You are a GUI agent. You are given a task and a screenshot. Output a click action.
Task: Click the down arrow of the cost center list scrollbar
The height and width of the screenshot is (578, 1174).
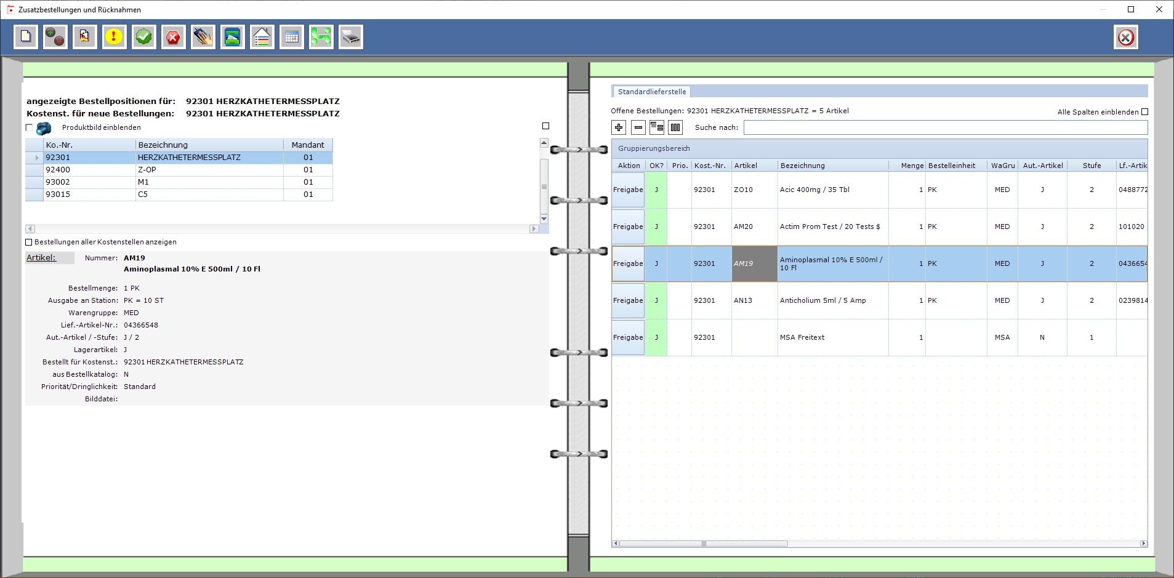click(x=544, y=219)
